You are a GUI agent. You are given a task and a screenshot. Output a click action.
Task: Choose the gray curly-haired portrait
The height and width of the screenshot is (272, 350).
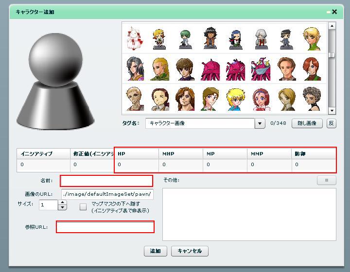312,100
